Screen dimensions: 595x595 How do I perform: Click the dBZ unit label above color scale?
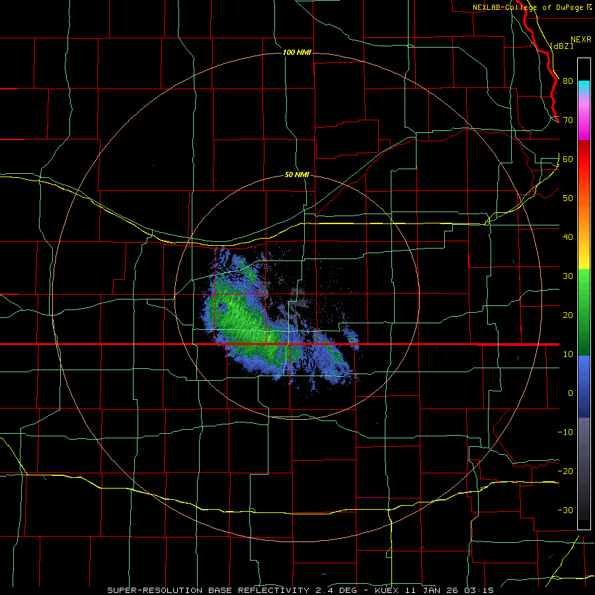pyautogui.click(x=562, y=46)
